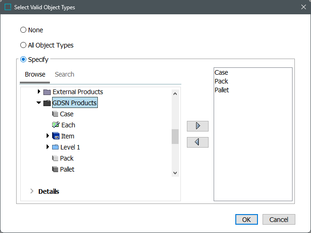Click the Case object type icon in tree
The height and width of the screenshot is (233, 311).
click(x=55, y=114)
